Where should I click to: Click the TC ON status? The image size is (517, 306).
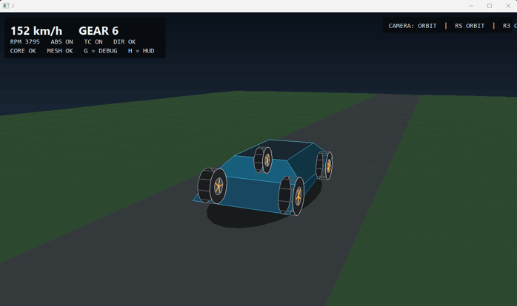click(93, 42)
